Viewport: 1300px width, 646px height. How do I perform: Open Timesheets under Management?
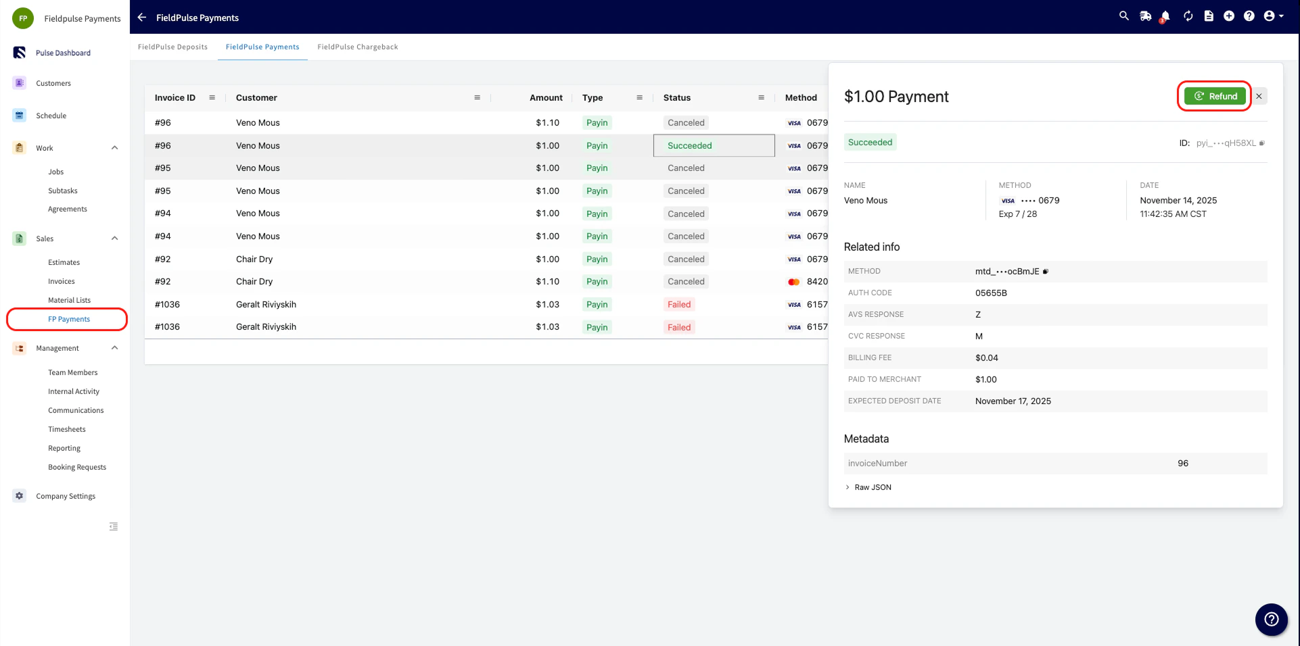tap(67, 429)
